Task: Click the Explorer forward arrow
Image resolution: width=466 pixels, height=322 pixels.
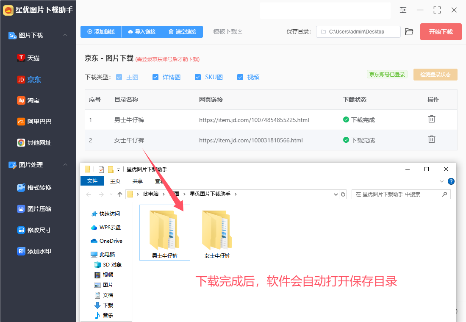Action: (x=101, y=194)
